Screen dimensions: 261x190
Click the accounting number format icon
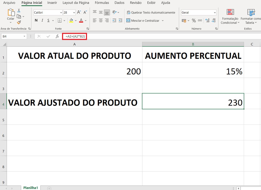point(184,21)
